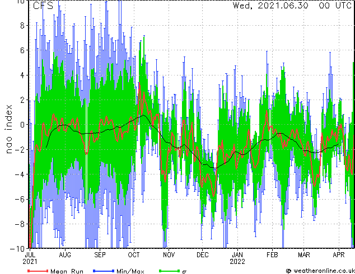Click the Mean Run legend text
Image resolution: width=355 pixels, height=274 pixels.
coord(67,271)
